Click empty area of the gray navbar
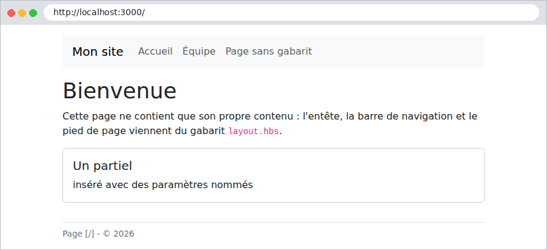Image resolution: width=547 pixels, height=250 pixels. pyautogui.click(x=398, y=52)
